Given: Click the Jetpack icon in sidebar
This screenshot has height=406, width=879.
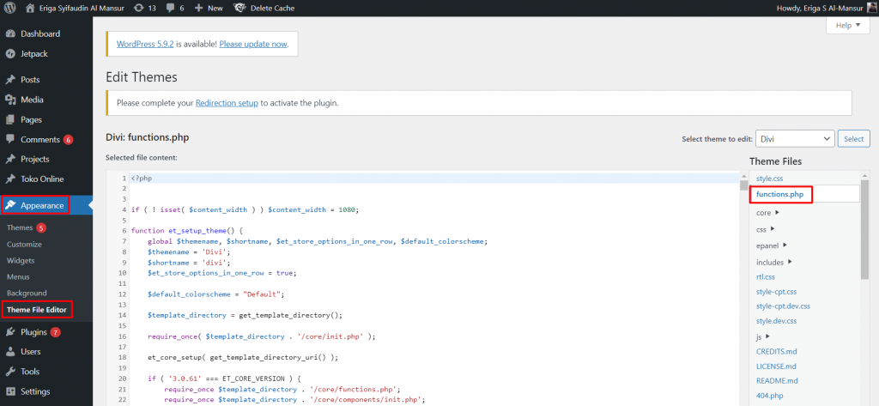Looking at the screenshot, I should pos(10,54).
